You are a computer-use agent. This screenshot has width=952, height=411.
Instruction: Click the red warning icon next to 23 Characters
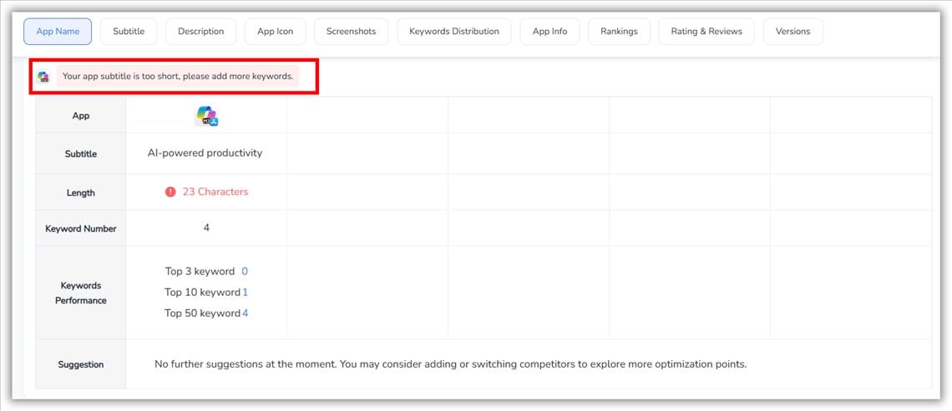tap(170, 192)
